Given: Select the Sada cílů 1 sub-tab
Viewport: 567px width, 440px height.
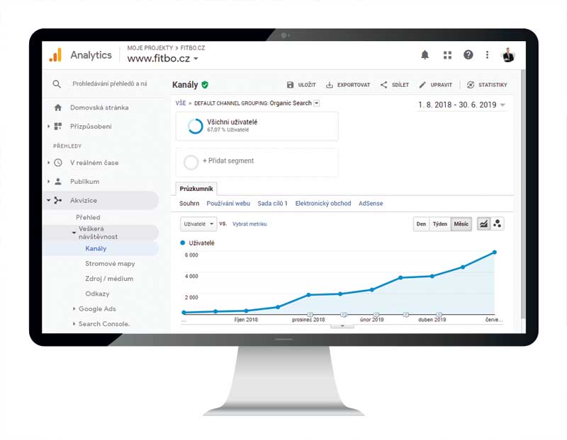Looking at the screenshot, I should [x=272, y=204].
